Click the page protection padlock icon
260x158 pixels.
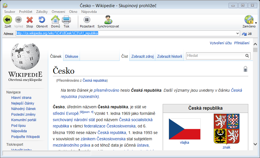pos(245,69)
